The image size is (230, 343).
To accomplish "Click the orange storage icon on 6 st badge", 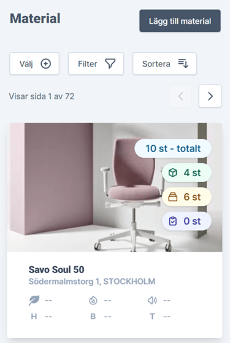I will pyautogui.click(x=172, y=197).
